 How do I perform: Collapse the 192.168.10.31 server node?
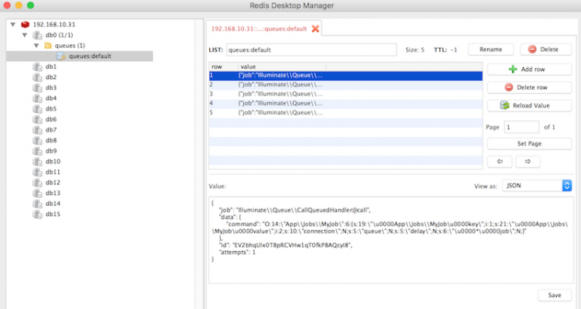(x=13, y=25)
